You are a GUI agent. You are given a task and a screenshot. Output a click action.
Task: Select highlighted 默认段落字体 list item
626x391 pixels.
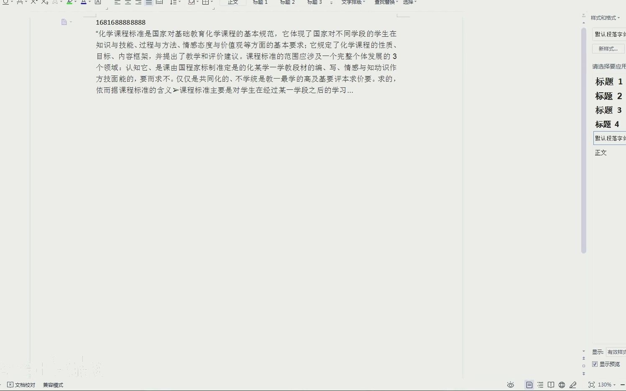[610, 138]
